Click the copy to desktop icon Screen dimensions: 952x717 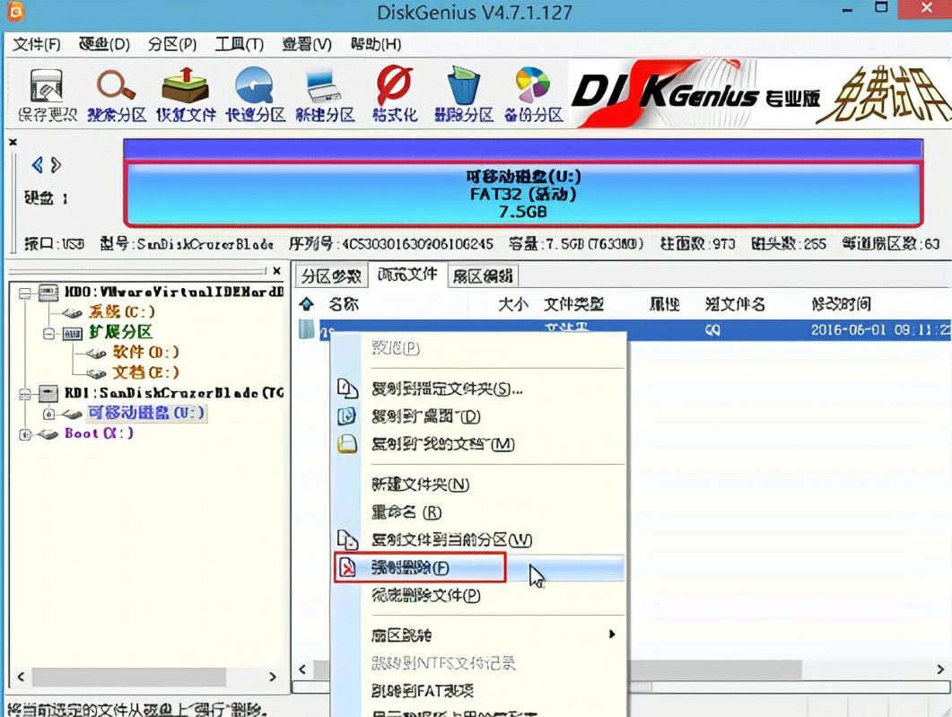346,415
